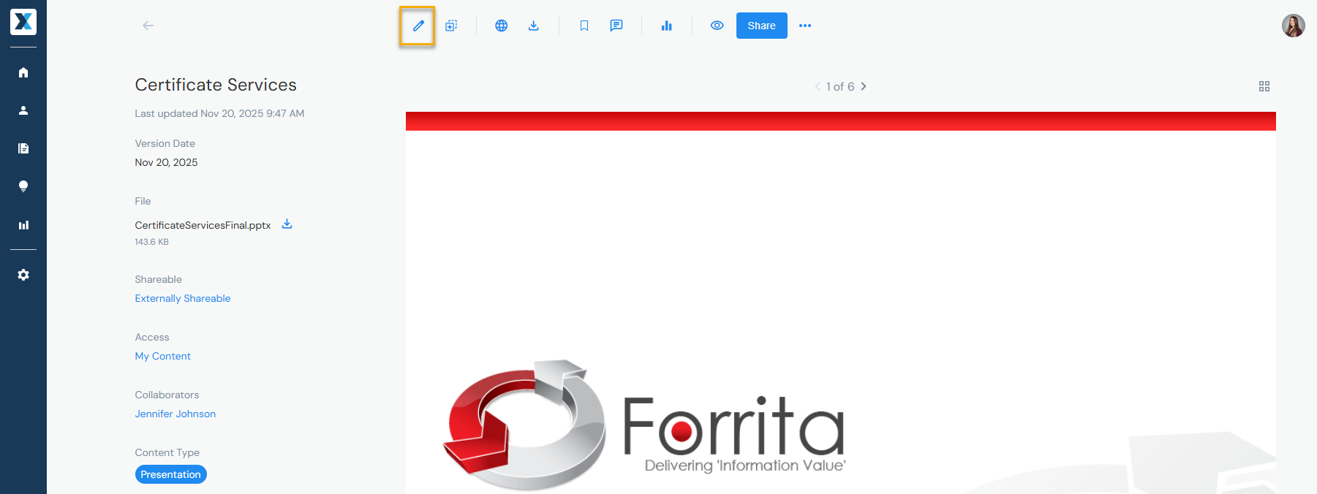Viewport: 1317px width, 494px height.
Task: Switch to grid thumbnail view
Action: pyautogui.click(x=1264, y=86)
